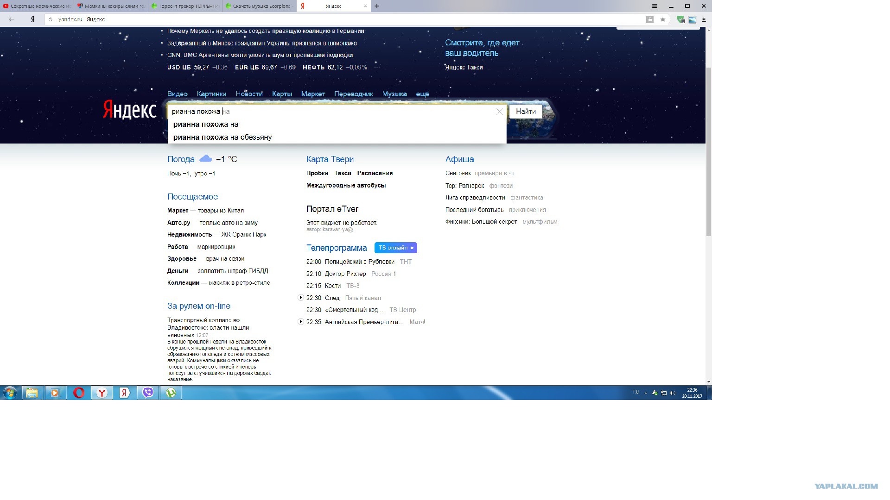Click the Яндекс logo
This screenshot has width=890, height=500.
click(x=129, y=110)
